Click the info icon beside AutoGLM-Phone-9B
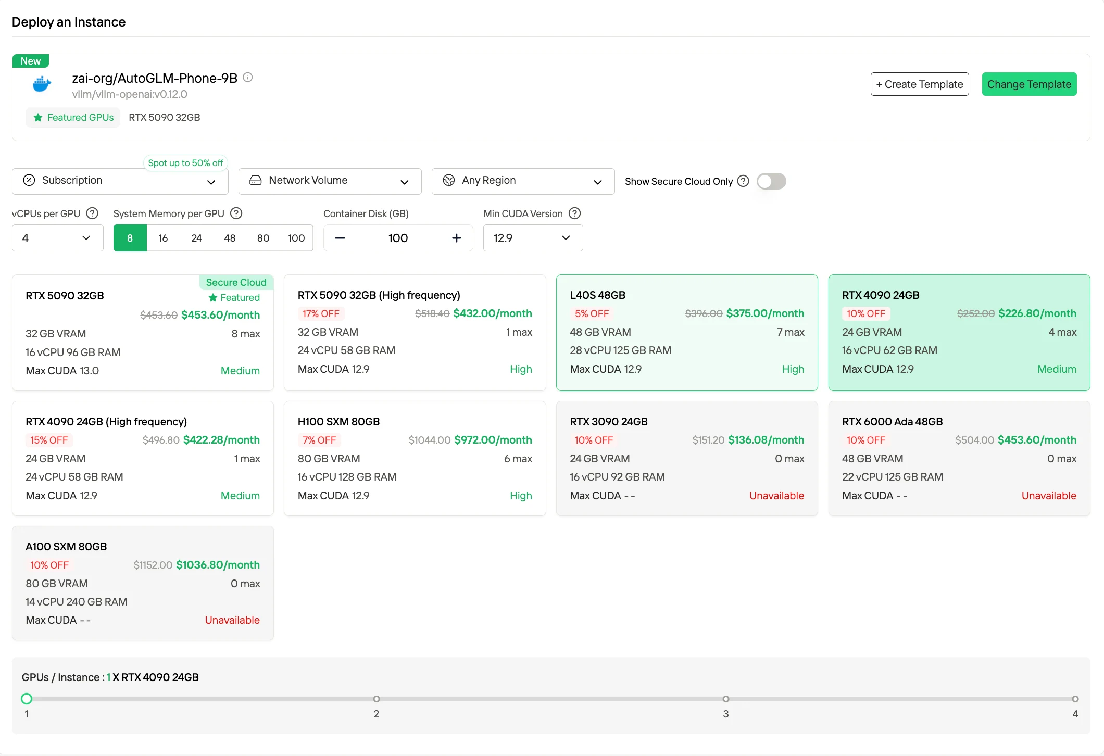This screenshot has height=756, width=1104. coord(248,78)
